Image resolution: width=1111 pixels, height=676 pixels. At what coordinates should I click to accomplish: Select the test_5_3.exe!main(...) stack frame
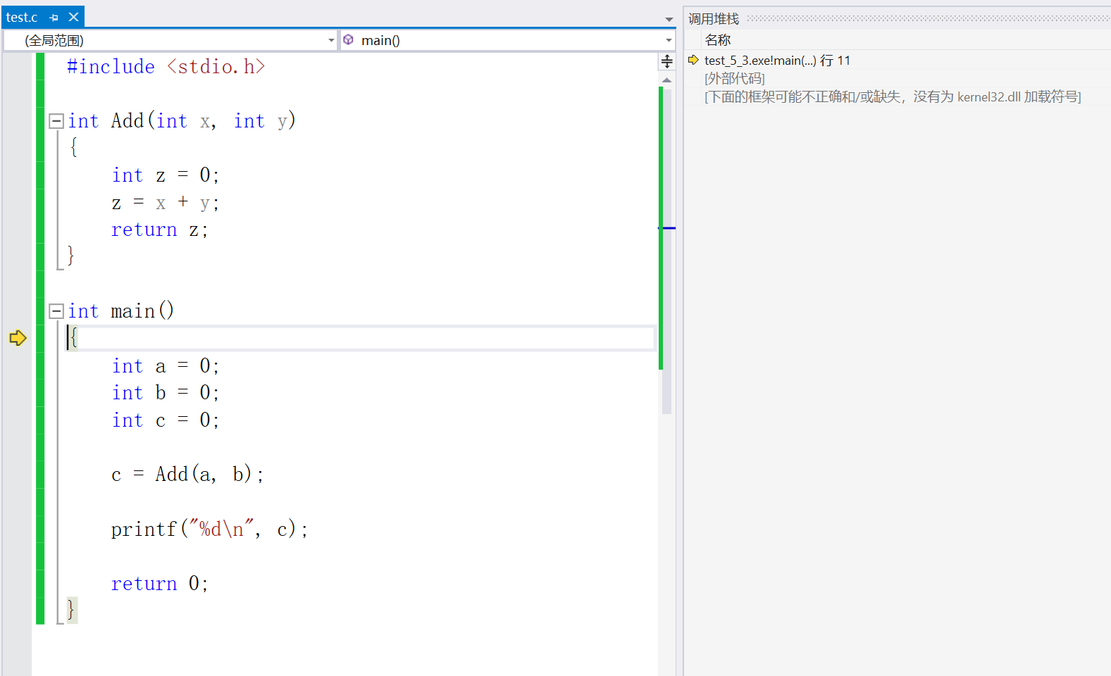(778, 61)
